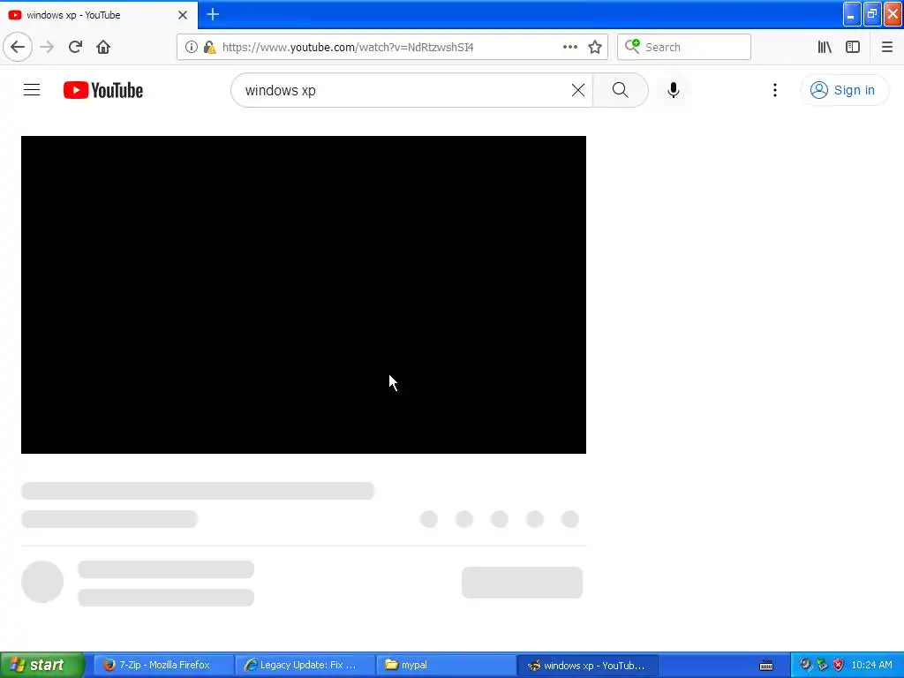
Task: Close the windows xp YouTube tab
Action: pyautogui.click(x=183, y=15)
